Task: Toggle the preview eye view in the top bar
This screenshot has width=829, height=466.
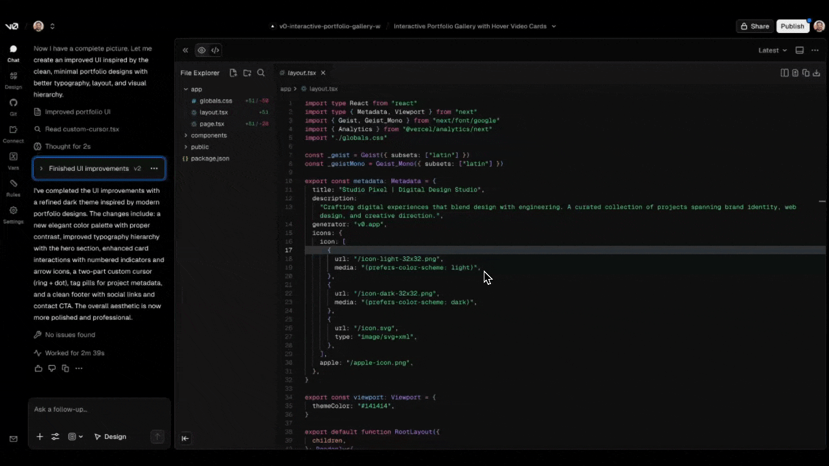Action: tap(201, 50)
